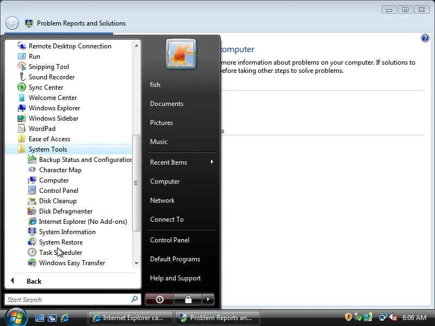Launch Windows Explorer icon
This screenshot has height=326, width=435.
pyautogui.click(x=22, y=108)
